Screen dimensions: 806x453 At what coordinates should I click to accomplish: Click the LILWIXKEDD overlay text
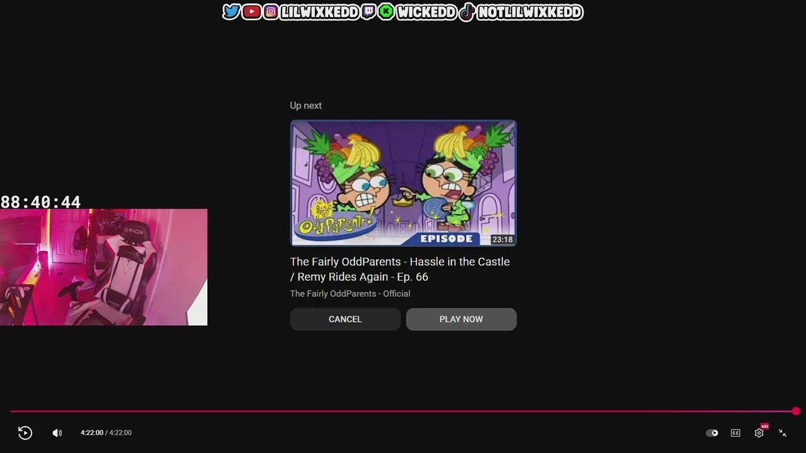point(319,11)
